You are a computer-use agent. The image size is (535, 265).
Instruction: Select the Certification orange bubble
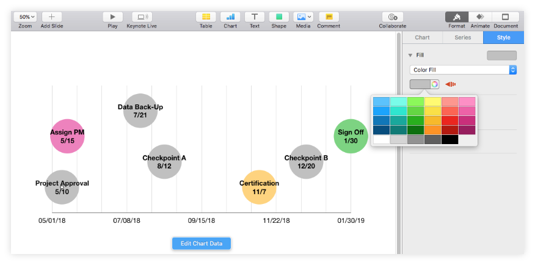tap(259, 187)
